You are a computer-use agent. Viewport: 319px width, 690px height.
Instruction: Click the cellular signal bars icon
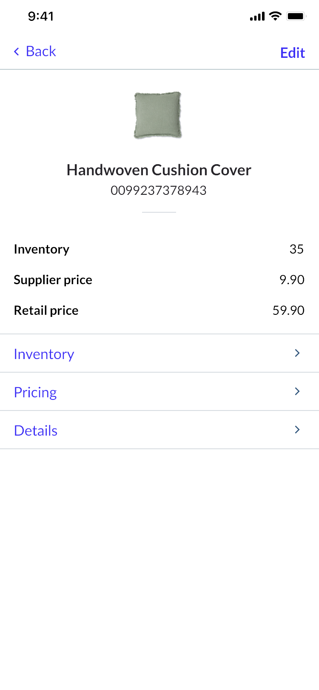tap(257, 17)
